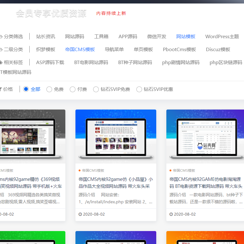244x244 pixels.
Task: Open the 小品屋 template laptop thumbnail
Action: [116, 136]
